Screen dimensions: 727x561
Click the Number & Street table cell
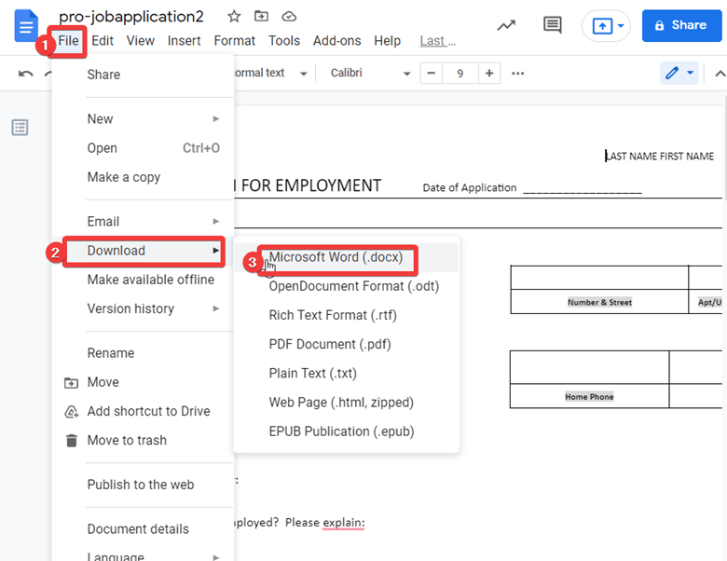pyautogui.click(x=599, y=302)
